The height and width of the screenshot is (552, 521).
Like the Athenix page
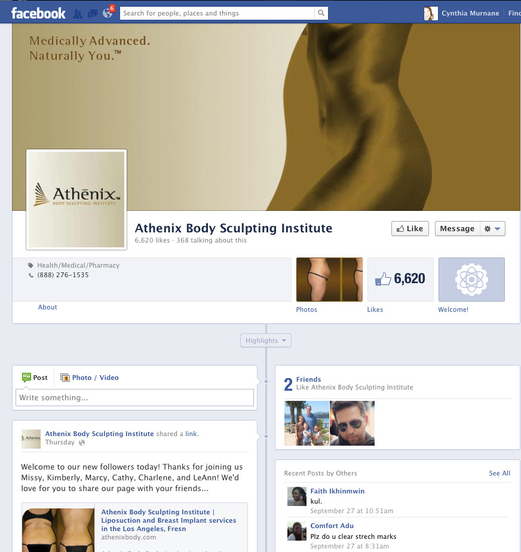[x=410, y=228]
